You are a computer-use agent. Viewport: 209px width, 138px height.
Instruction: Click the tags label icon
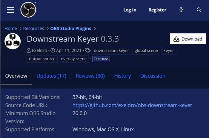pos(88,50)
